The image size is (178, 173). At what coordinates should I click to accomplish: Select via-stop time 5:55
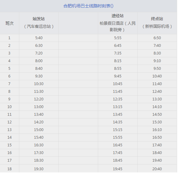(118, 38)
